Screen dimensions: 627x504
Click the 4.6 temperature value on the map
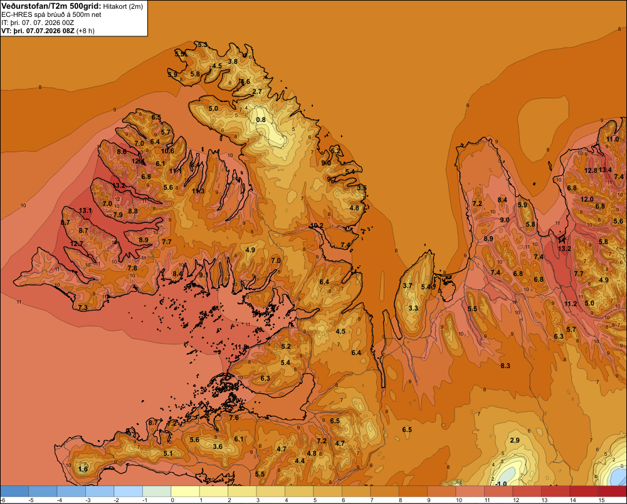[245, 81]
